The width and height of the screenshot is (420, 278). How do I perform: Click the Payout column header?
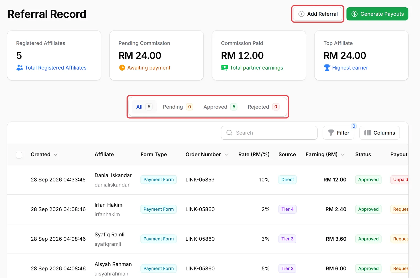click(399, 154)
